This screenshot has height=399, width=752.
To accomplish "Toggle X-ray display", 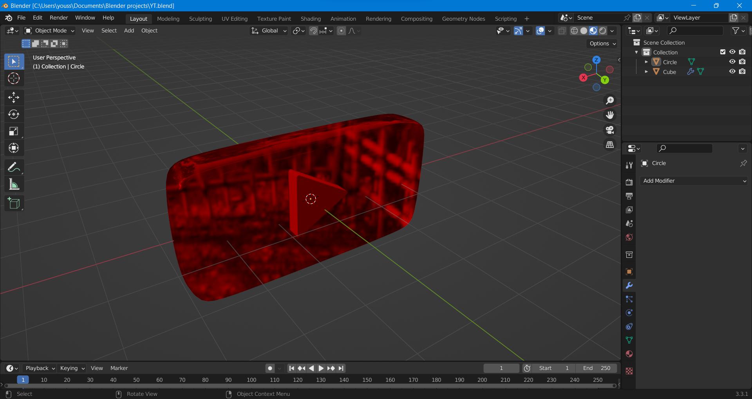I will click(562, 31).
